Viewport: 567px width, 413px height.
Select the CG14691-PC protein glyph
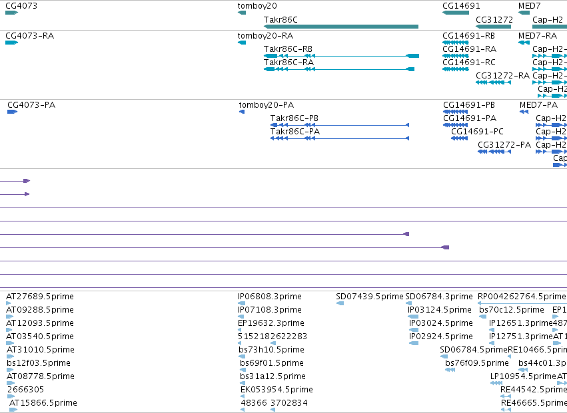click(x=459, y=138)
